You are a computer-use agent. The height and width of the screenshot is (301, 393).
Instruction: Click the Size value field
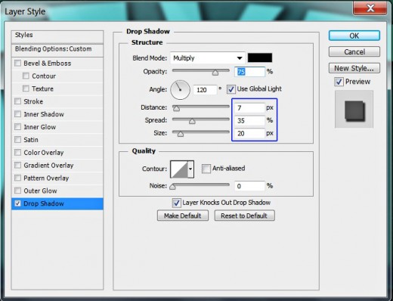249,133
